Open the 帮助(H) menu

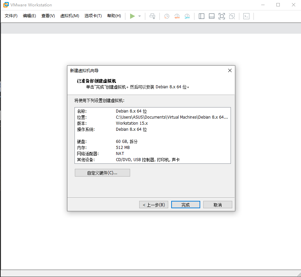(114, 16)
